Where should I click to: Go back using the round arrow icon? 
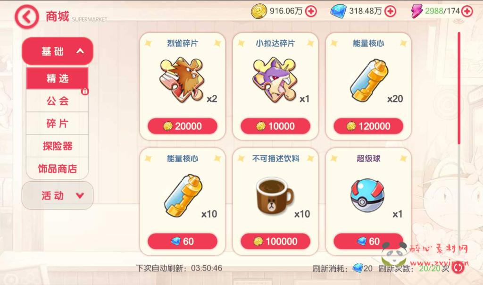[x=27, y=17]
